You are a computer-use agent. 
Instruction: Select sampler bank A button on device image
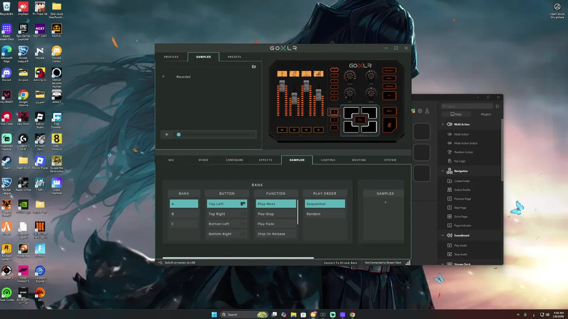pos(334,112)
